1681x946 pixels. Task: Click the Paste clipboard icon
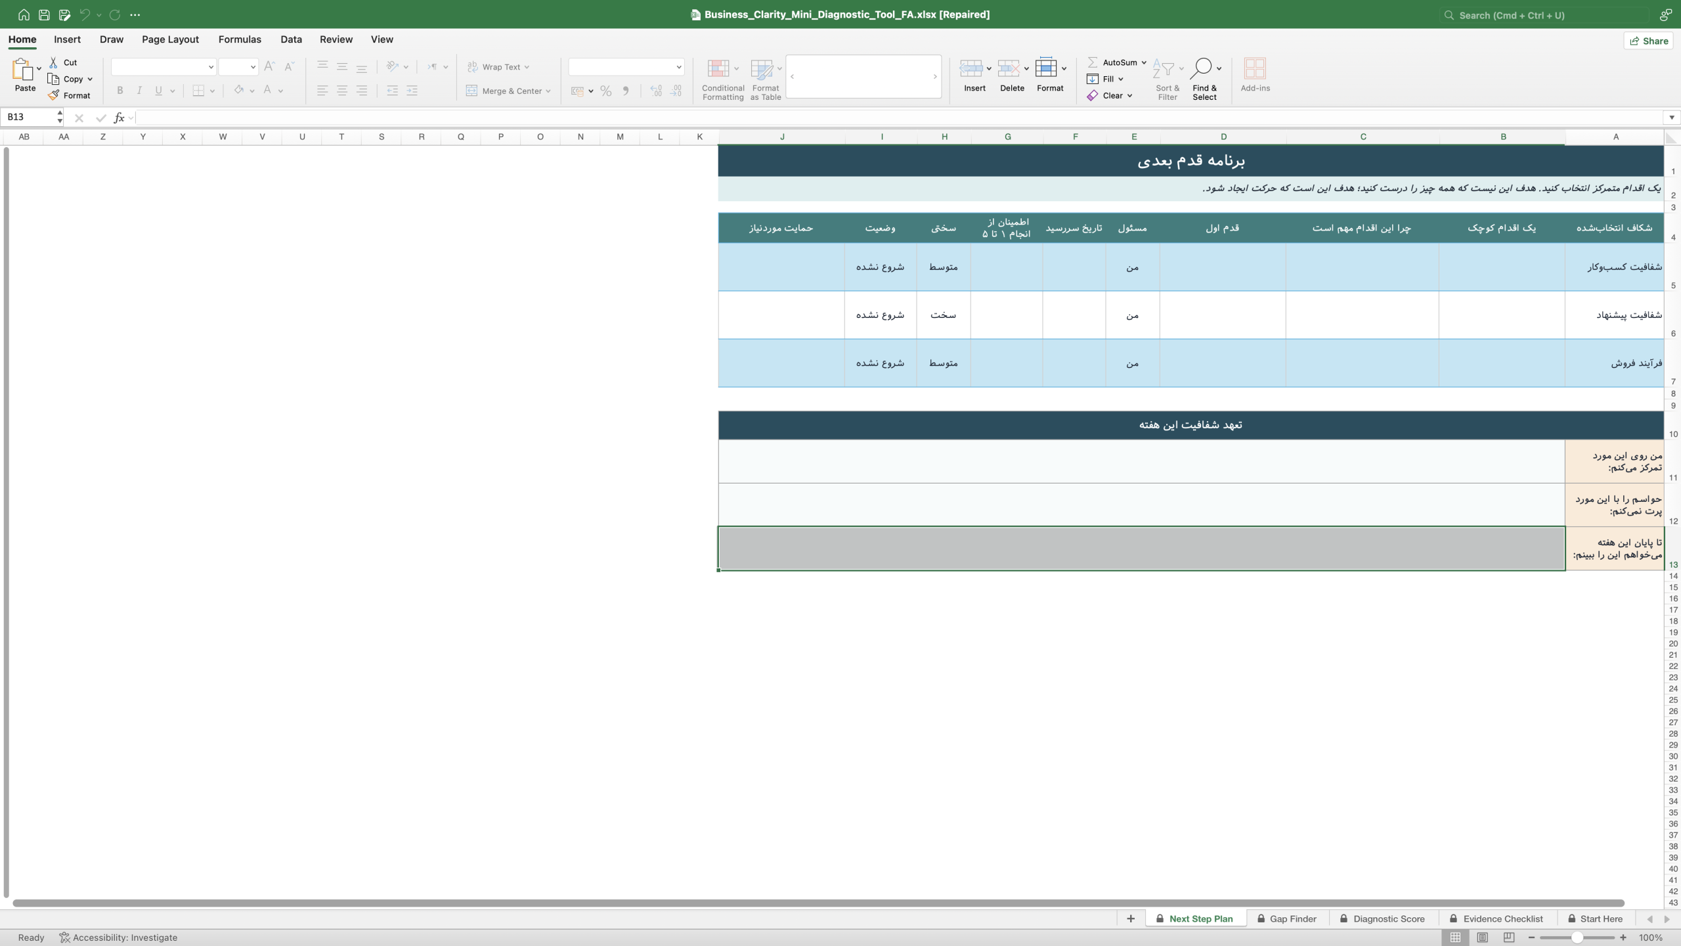pos(22,69)
